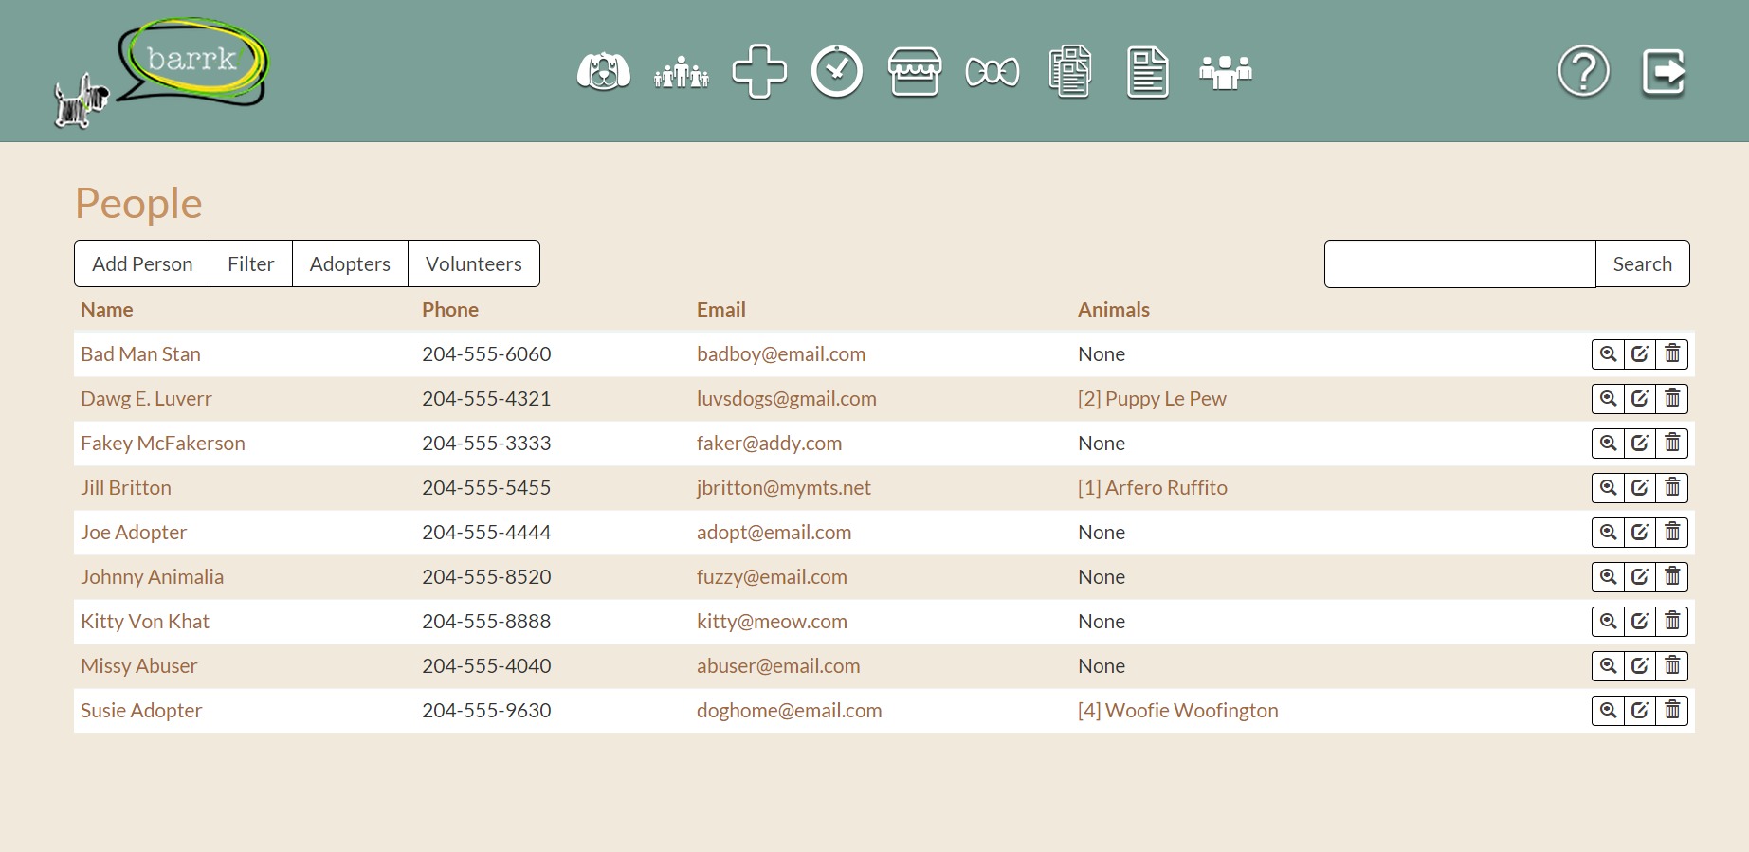Delete the Kitty Von Khat record

pos(1672,622)
